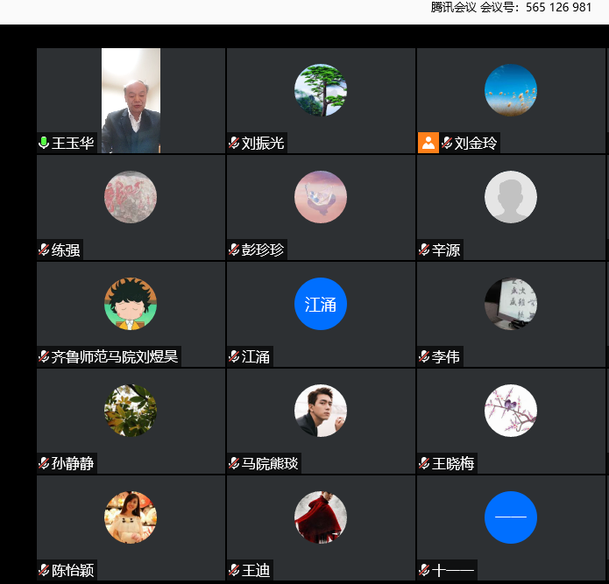Click the name label 王晓梅
Image resolution: width=609 pixels, height=584 pixels.
(x=453, y=463)
